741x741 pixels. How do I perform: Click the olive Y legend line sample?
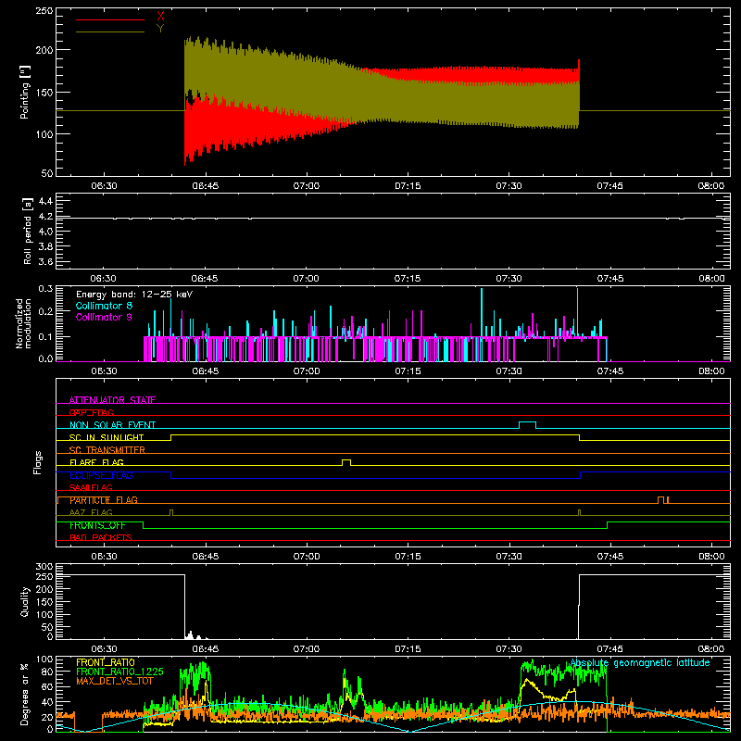(x=110, y=31)
